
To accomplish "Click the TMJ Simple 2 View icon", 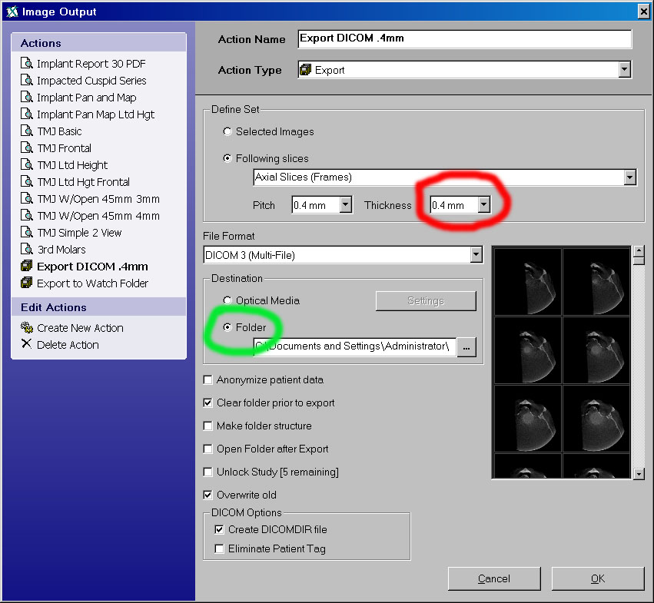I will tap(27, 232).
